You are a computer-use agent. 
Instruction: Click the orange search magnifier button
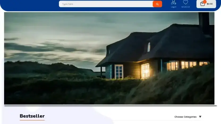[x=157, y=4]
